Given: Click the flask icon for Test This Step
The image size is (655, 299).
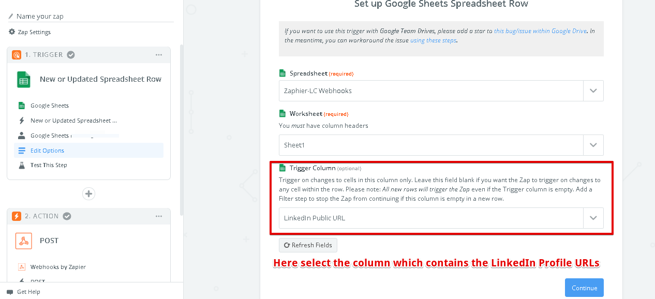Looking at the screenshot, I should (22, 165).
